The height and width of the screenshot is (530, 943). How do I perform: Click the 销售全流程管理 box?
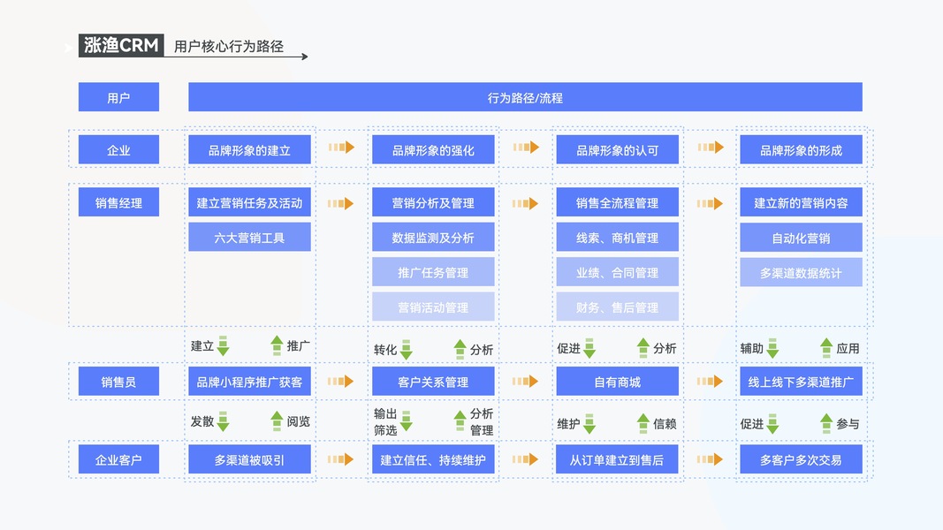click(x=617, y=202)
